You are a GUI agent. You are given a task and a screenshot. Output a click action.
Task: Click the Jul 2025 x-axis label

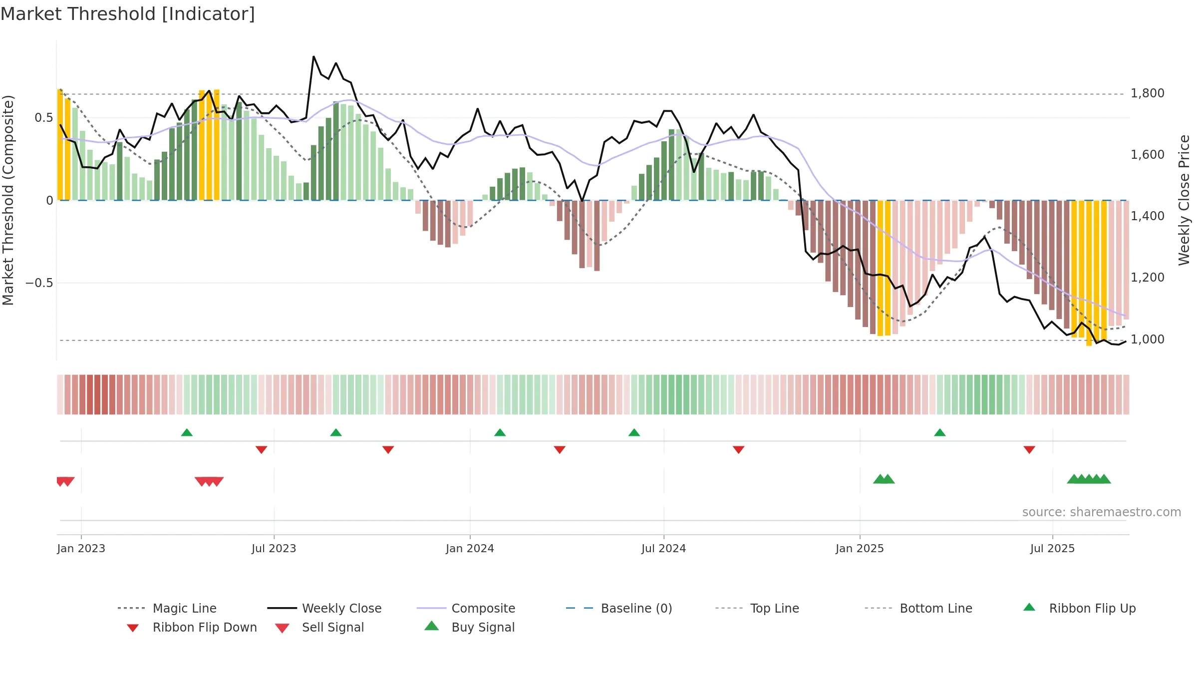coord(1052,548)
